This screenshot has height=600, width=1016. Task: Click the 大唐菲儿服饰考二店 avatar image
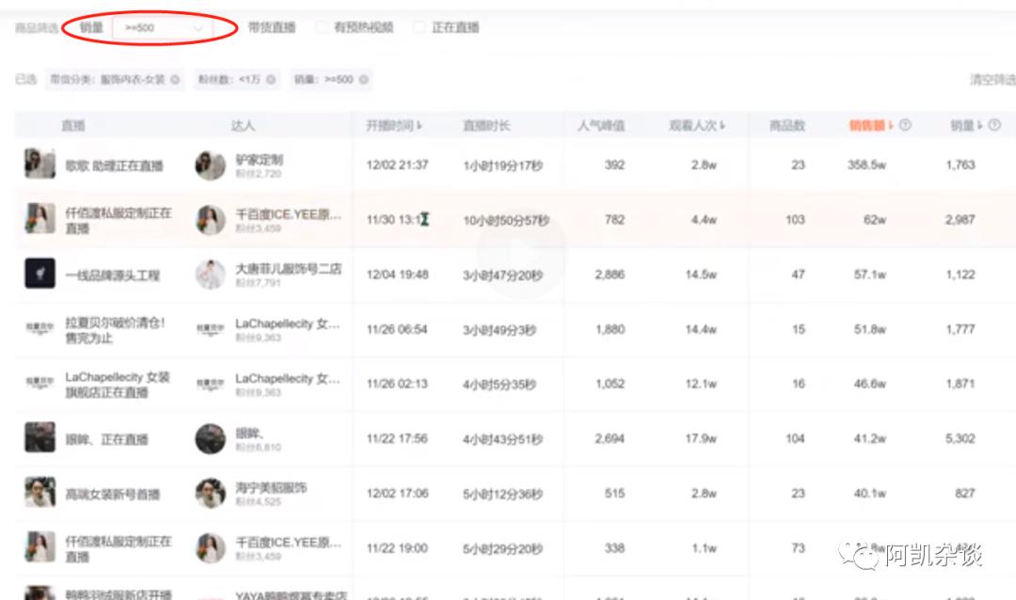coord(209,273)
